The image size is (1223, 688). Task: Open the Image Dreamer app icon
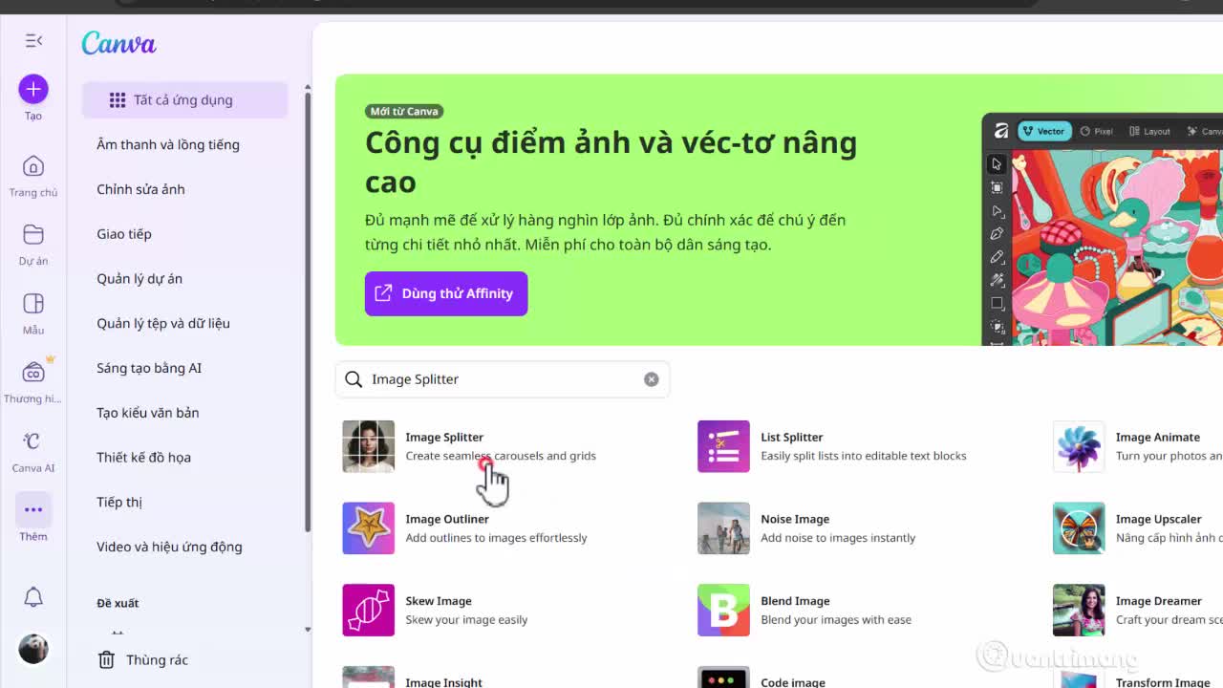tap(1079, 611)
